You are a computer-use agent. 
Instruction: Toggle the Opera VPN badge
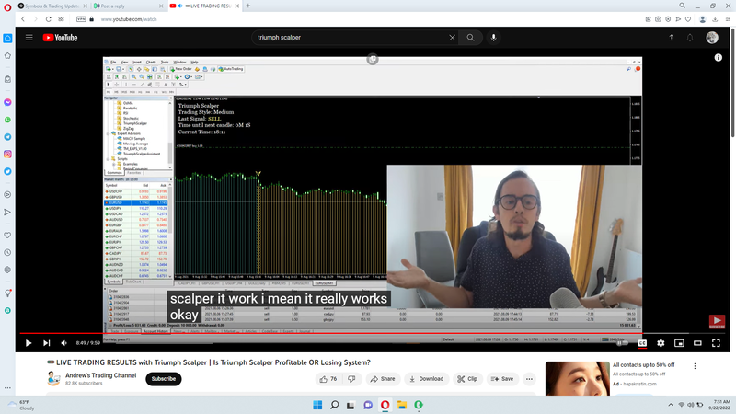(x=81, y=19)
